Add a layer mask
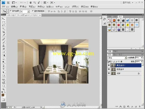The width and height of the screenshot is (145, 109). (124, 106)
